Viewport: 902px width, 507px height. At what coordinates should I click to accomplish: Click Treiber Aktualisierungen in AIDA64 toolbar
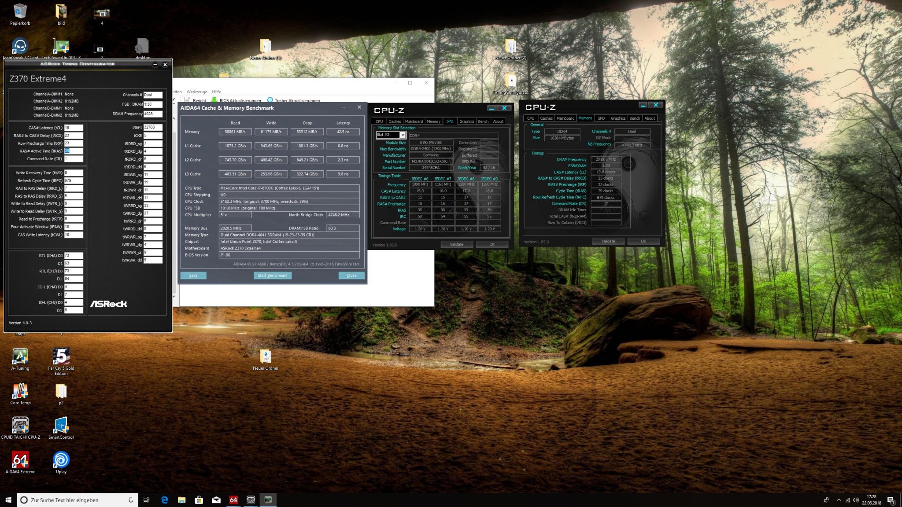293,100
